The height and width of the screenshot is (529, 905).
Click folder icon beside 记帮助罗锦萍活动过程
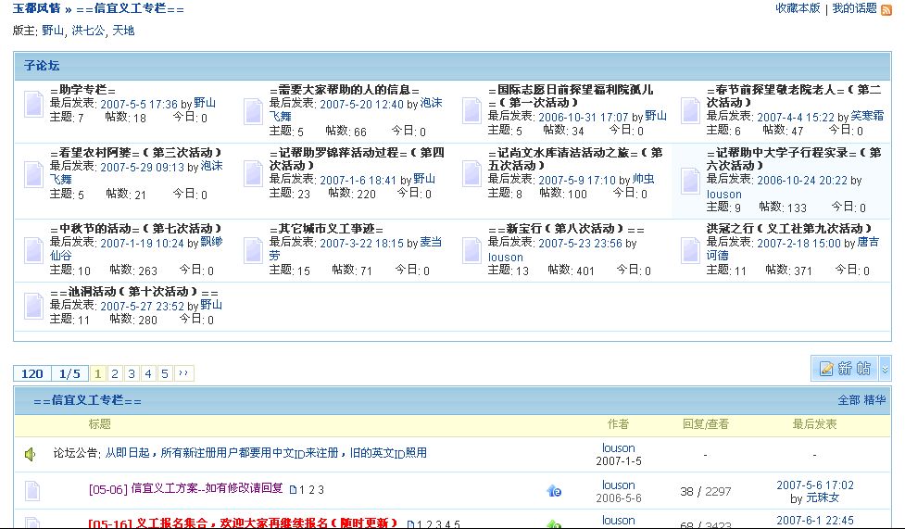[x=253, y=174]
